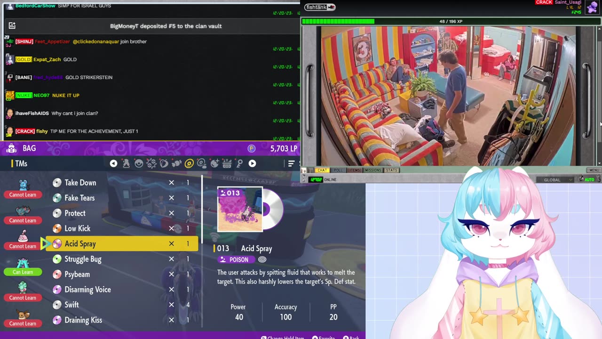Open the Medicines pocket potion-bottle icon
This screenshot has height=339, width=602.
(126, 163)
